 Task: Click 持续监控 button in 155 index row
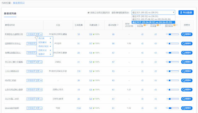(x=31, y=34)
